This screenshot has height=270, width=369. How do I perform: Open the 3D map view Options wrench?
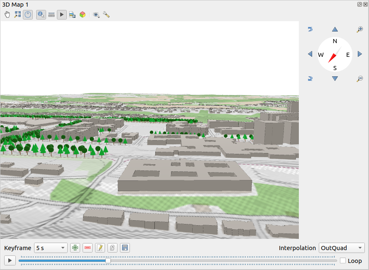click(106, 15)
